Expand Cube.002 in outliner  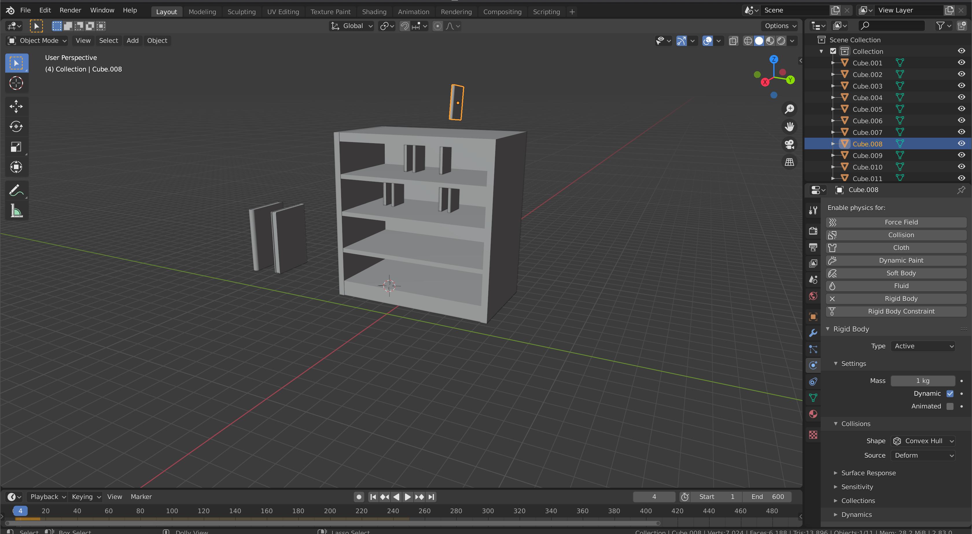tap(833, 74)
